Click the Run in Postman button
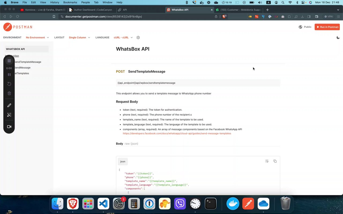 pyautogui.click(x=327, y=27)
